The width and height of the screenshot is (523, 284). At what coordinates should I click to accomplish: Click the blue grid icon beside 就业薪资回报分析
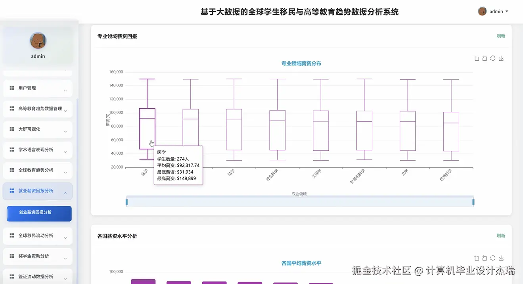coord(12,191)
